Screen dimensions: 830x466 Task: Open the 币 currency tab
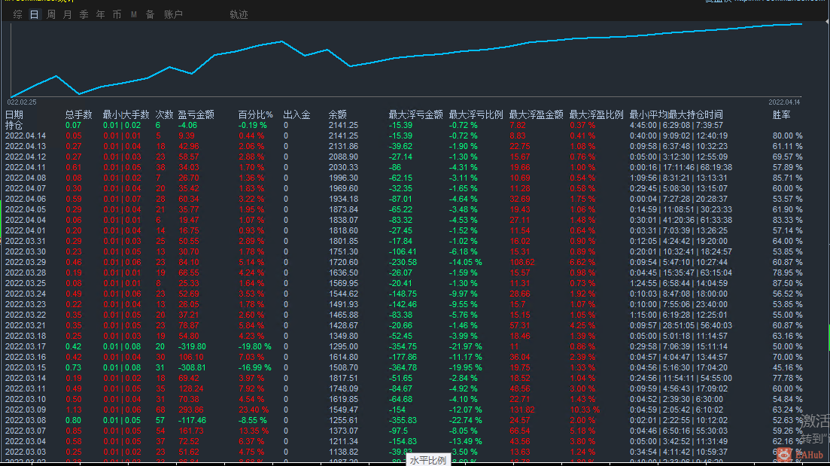[x=117, y=14]
